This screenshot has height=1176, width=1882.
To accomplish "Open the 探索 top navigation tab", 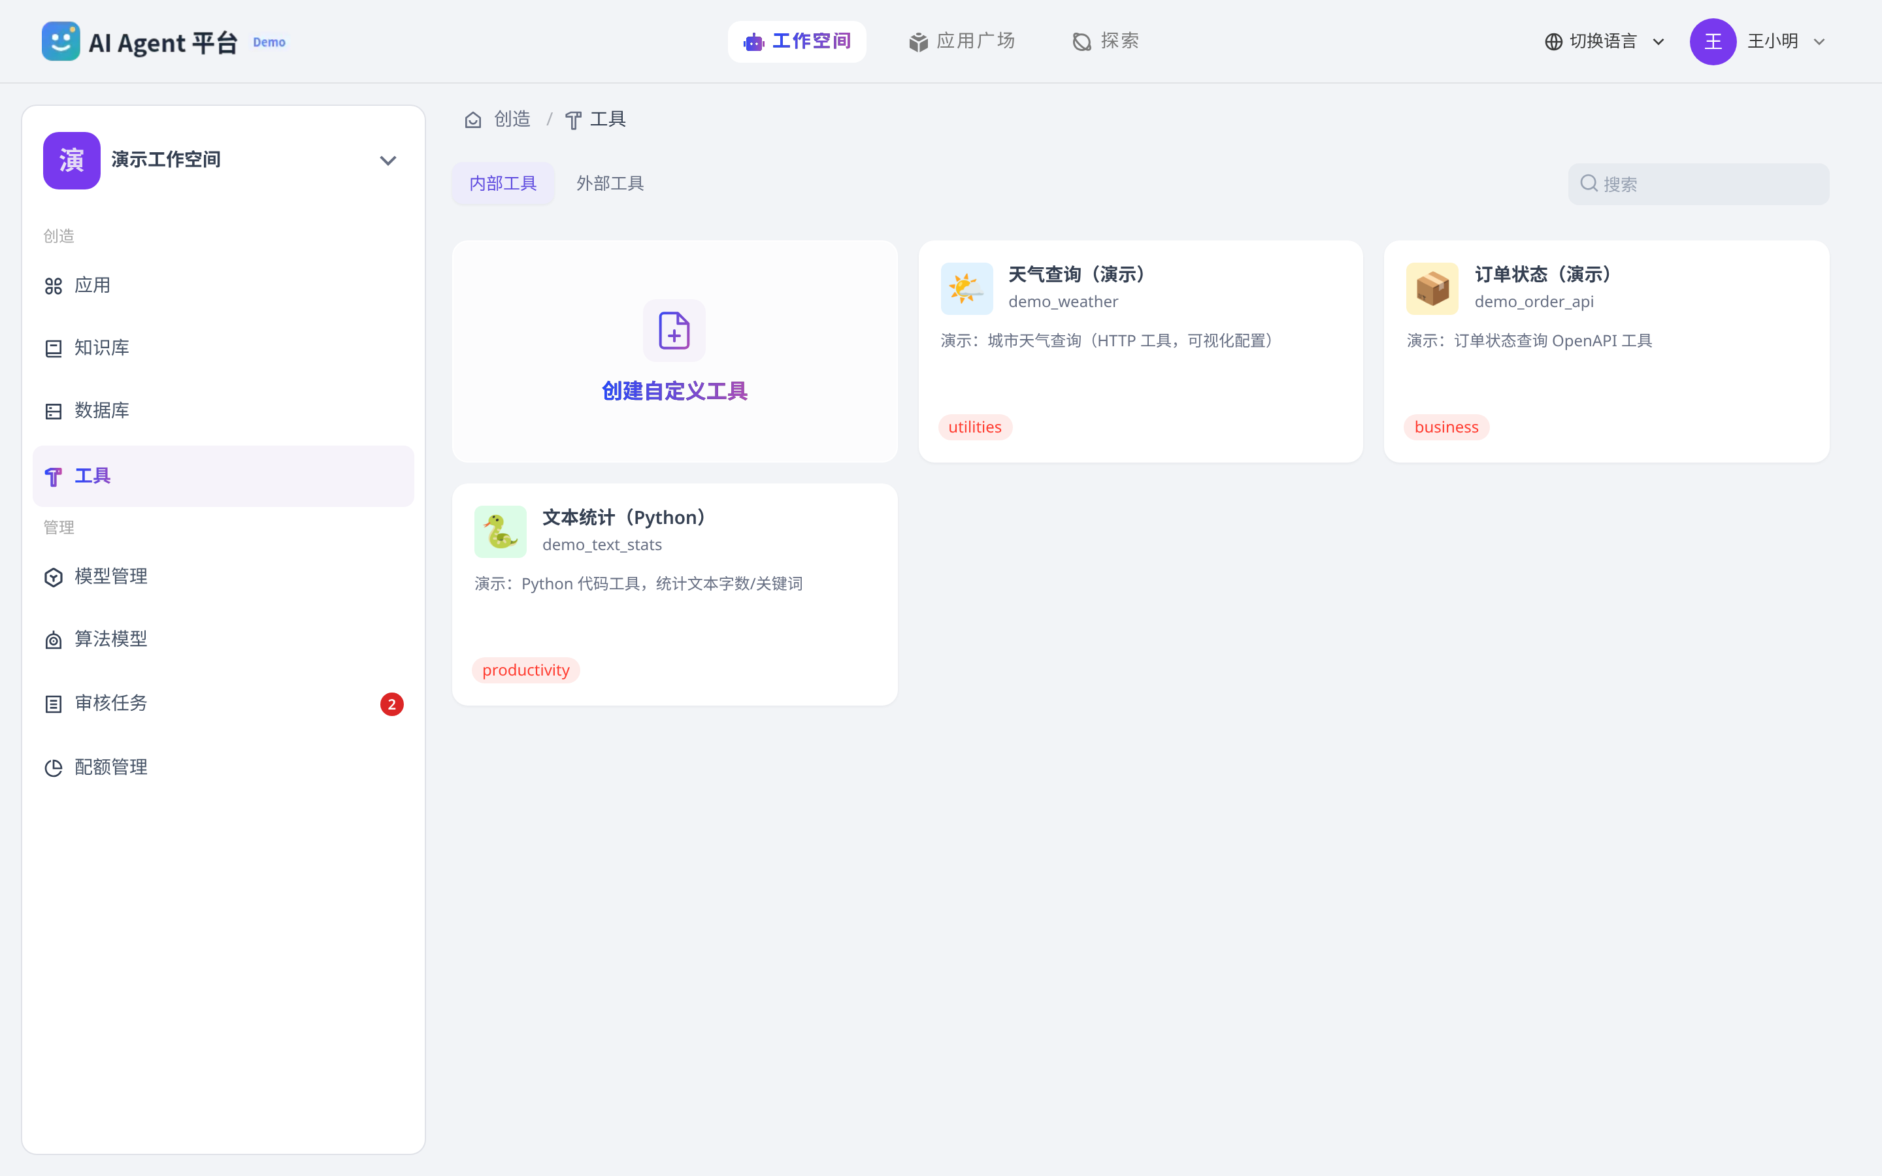I will click(1105, 41).
